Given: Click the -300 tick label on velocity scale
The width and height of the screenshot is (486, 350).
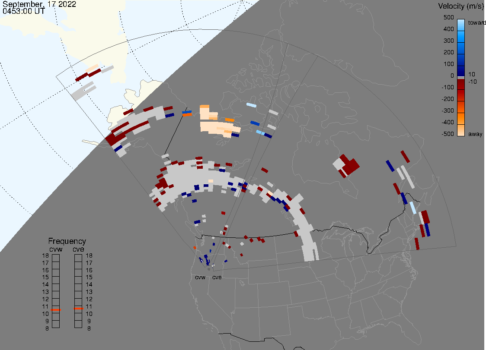Looking at the screenshot, I should tap(448, 111).
